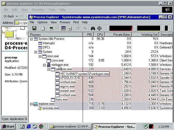Select svchost.exe with PID 584

pos(101,95)
